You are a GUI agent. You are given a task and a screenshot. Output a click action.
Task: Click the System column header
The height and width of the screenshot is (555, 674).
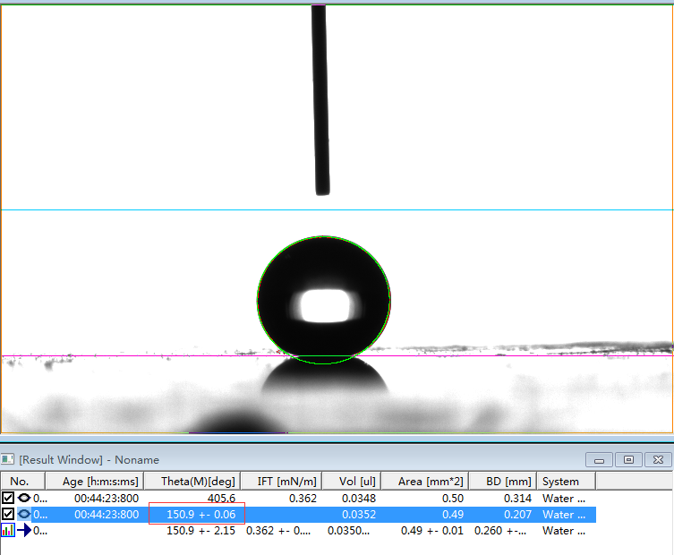click(561, 482)
